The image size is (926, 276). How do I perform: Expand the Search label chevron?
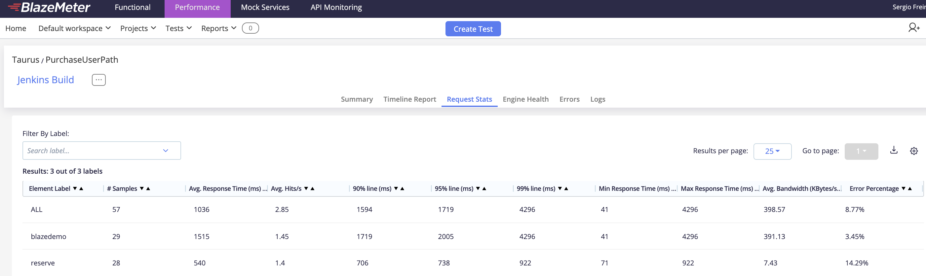[x=166, y=151]
